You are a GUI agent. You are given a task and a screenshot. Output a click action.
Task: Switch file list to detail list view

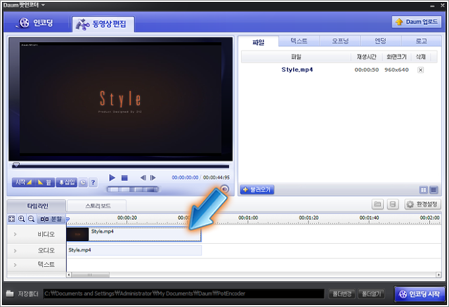pos(434,190)
